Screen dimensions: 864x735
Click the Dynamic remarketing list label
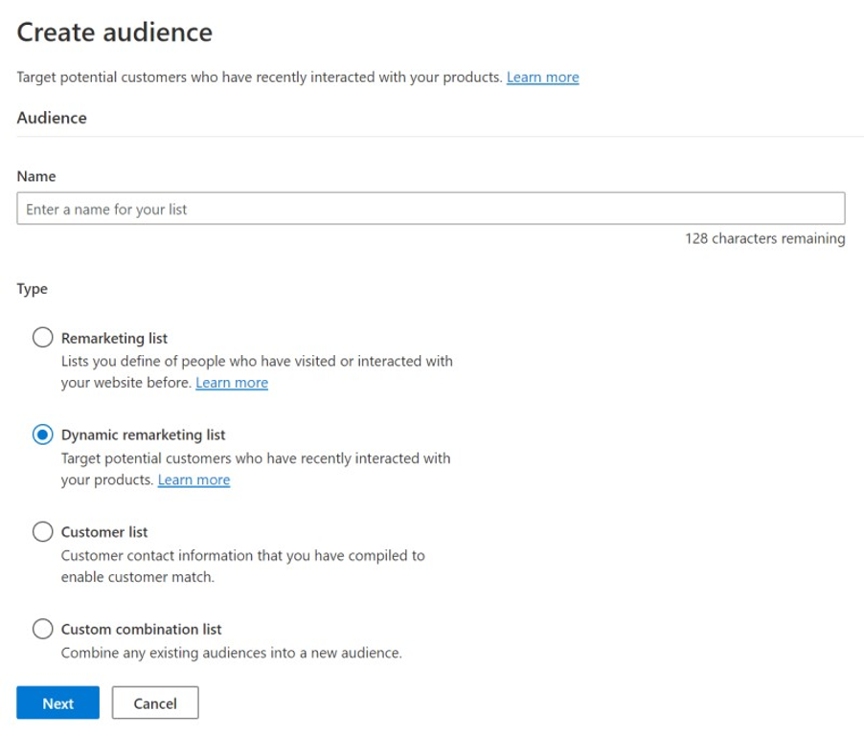pos(144,434)
